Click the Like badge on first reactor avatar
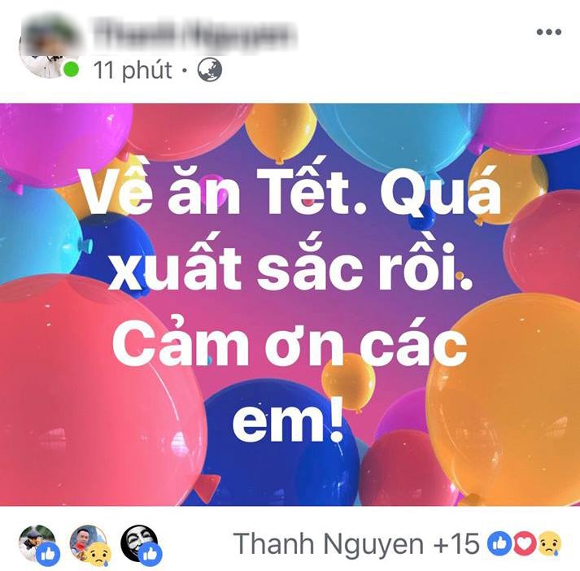580x571 pixels. (49, 555)
